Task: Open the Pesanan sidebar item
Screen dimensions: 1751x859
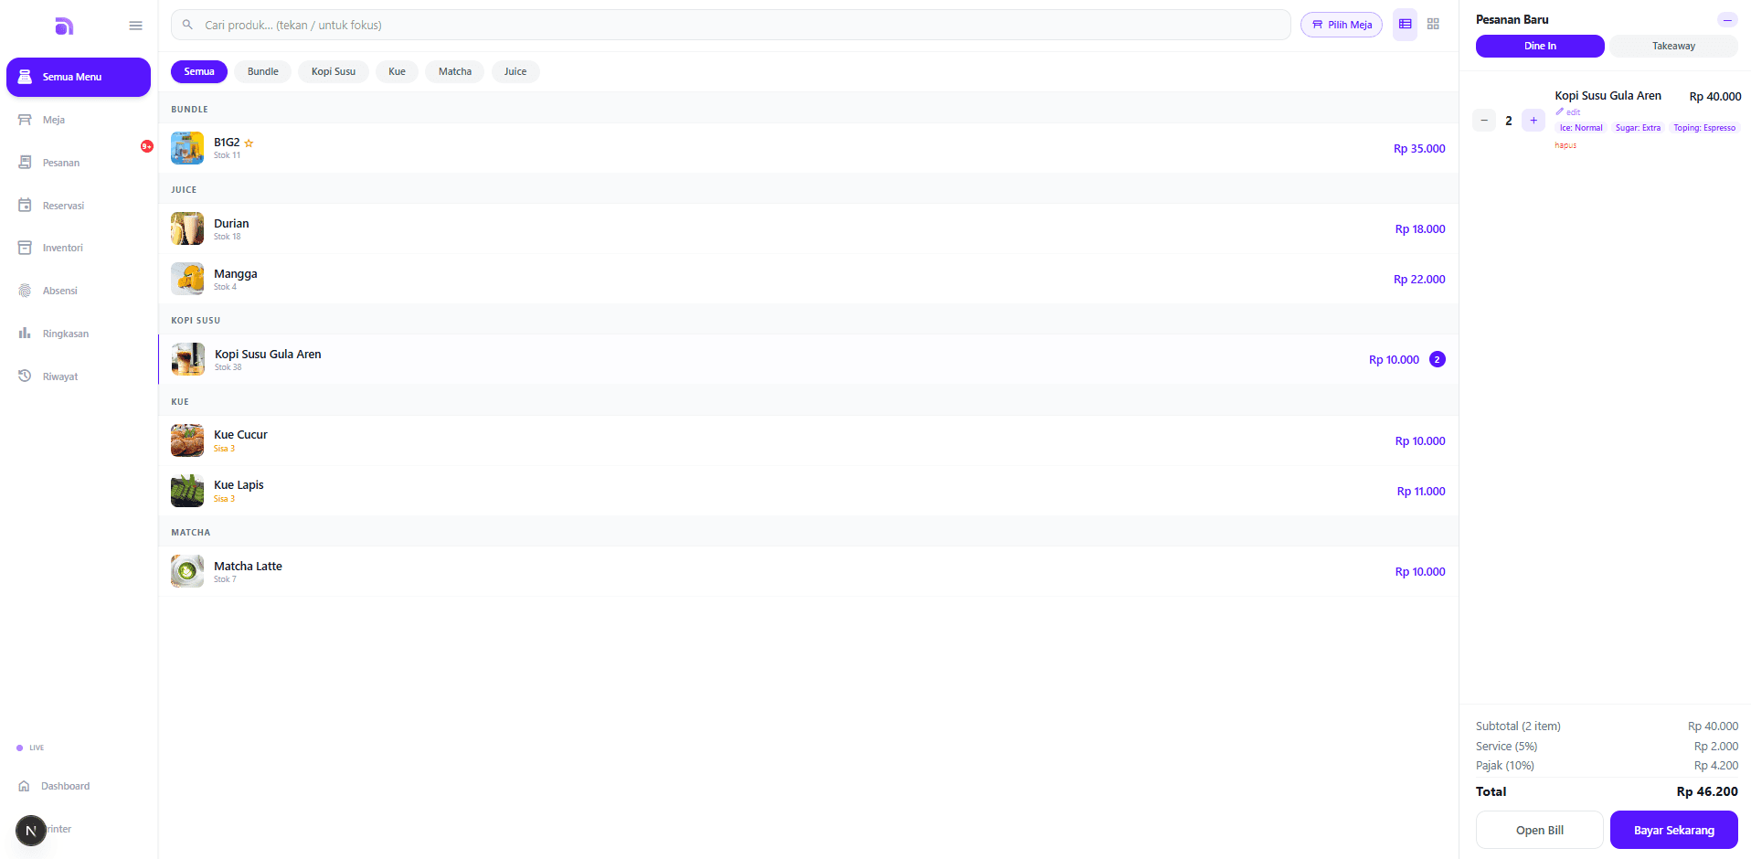Action: tap(79, 163)
